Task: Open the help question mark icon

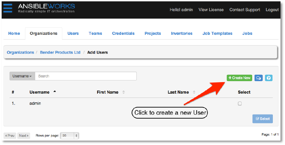Action: coord(269,78)
